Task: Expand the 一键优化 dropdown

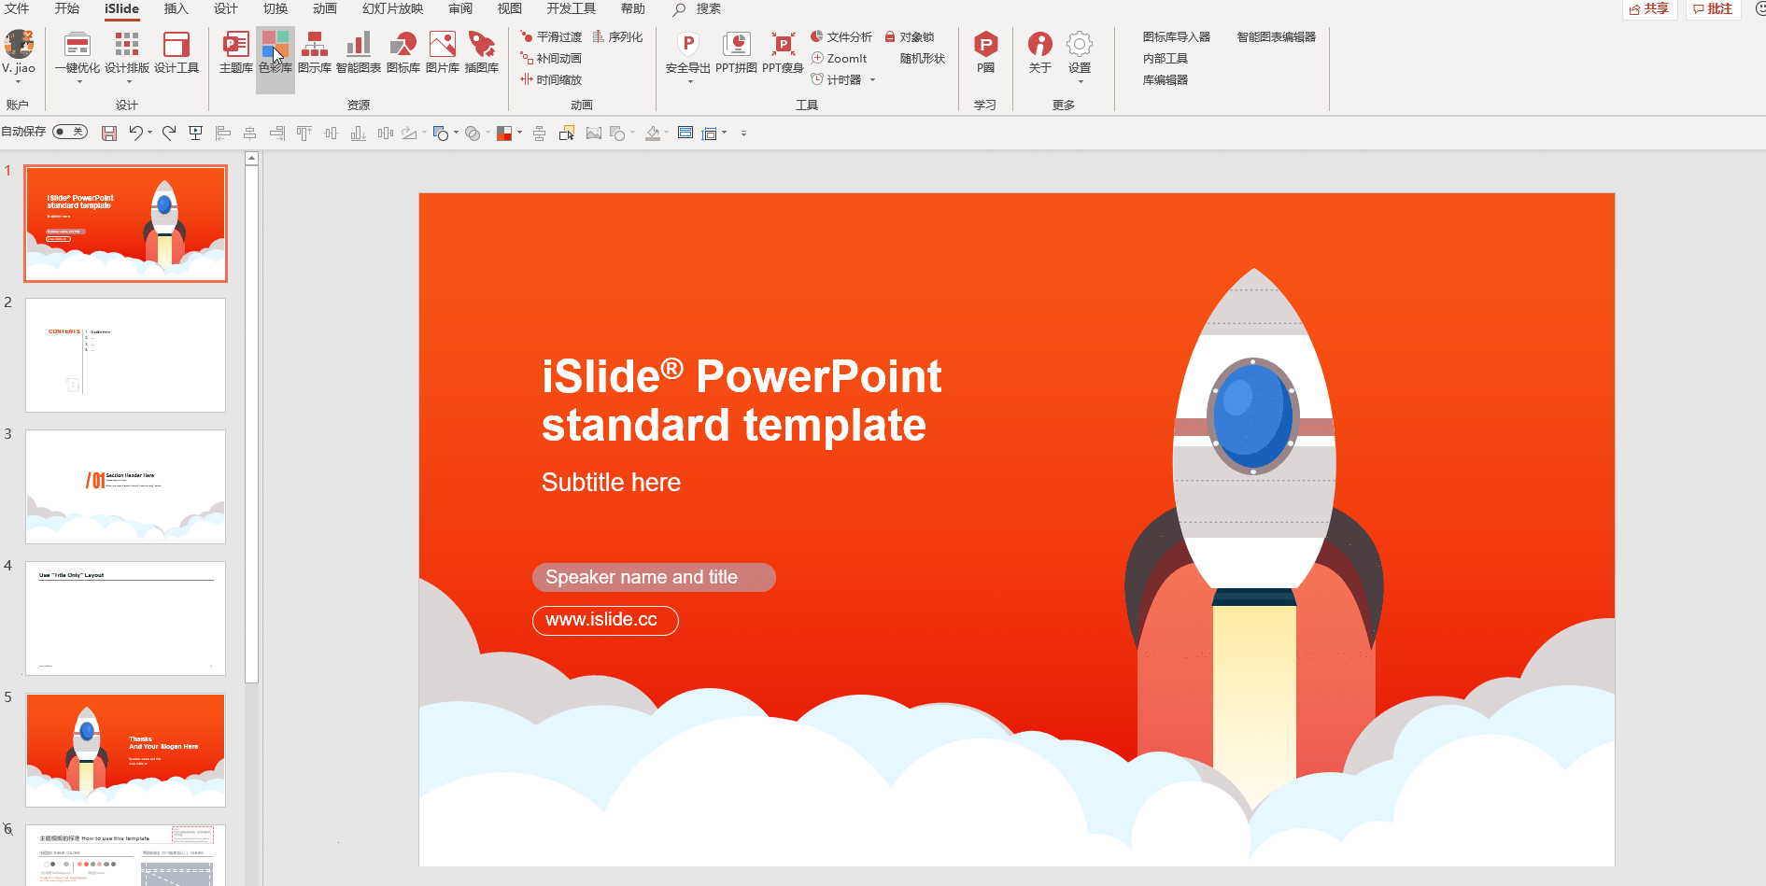Action: click(79, 81)
